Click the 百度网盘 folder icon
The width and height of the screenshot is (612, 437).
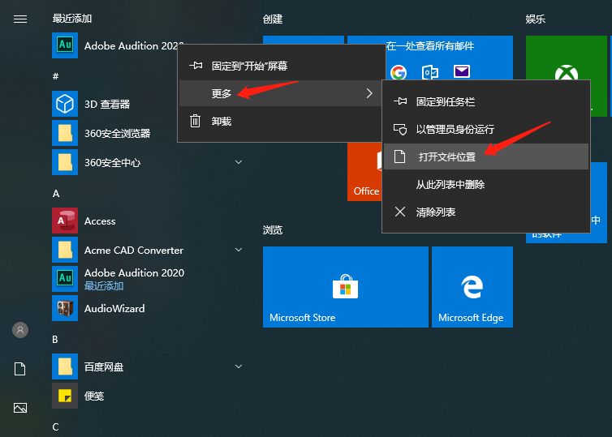65,366
